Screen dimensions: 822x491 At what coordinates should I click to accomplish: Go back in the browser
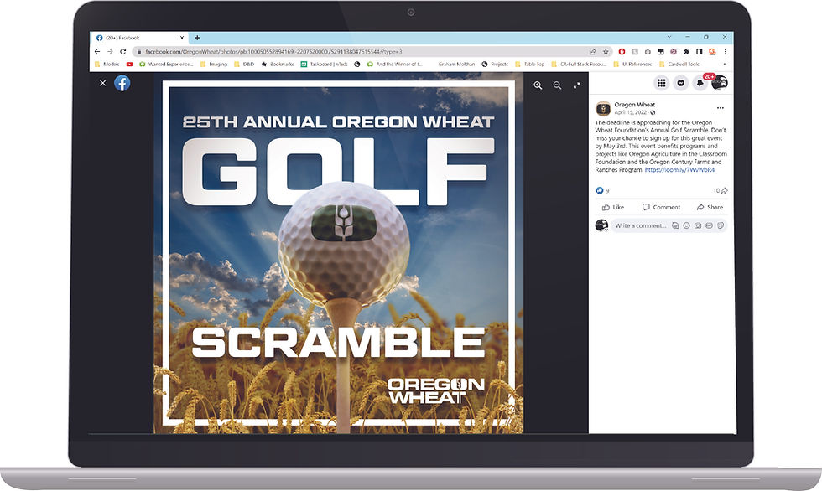[x=97, y=51]
